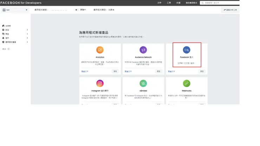This screenshot has width=260, height=146.
Task: Click the 為應用程式新增產品 heading
Action: point(93,33)
